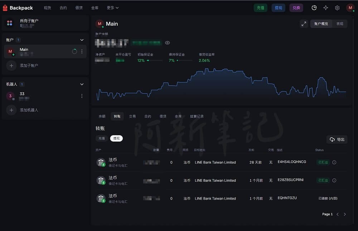Select 所有子账户 all subaccounts entry
This screenshot has width=358, height=231.
point(45,23)
